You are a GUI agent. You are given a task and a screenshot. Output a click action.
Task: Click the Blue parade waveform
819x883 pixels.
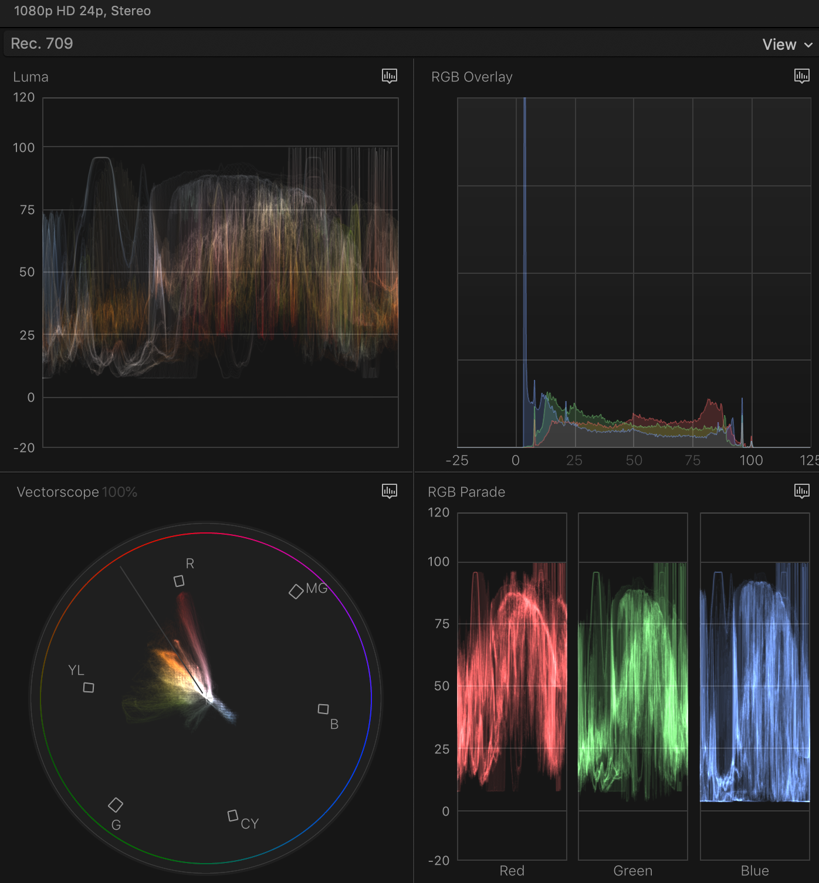point(755,687)
